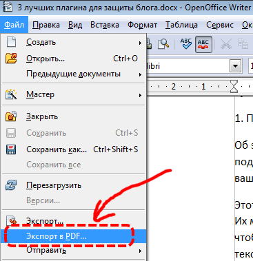This screenshot has width=253, height=261.
Task: Choose Перезагрузить from the File menu
Action: pyautogui.click(x=74, y=185)
